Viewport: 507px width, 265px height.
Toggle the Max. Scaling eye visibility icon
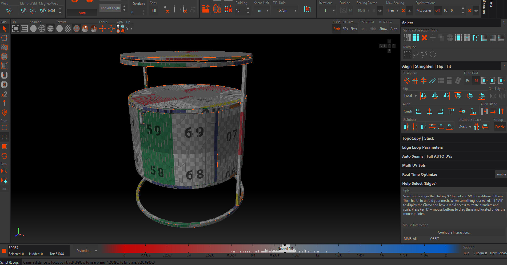[409, 11]
